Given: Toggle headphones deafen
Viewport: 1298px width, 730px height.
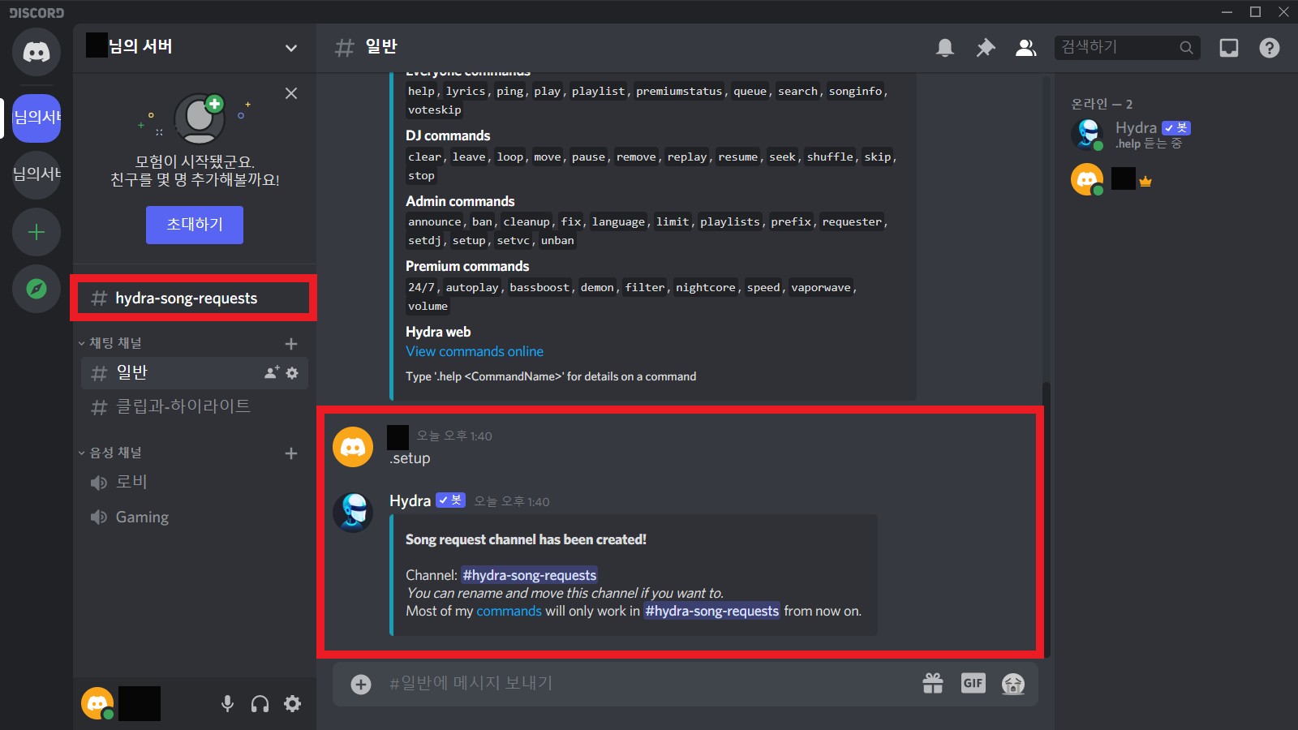Looking at the screenshot, I should 260,704.
